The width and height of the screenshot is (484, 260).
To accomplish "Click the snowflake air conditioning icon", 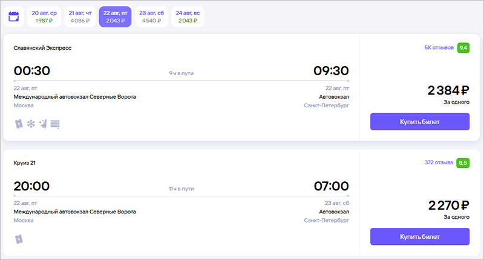I will pos(31,124).
